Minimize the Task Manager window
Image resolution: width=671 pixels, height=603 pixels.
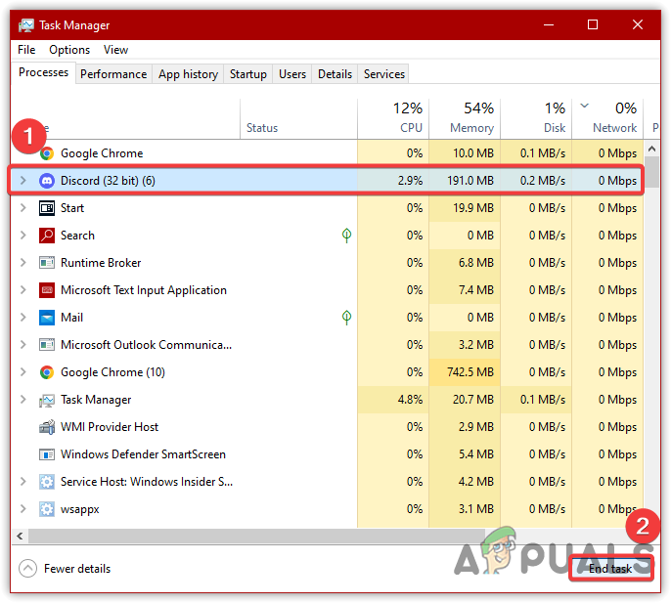(x=549, y=24)
